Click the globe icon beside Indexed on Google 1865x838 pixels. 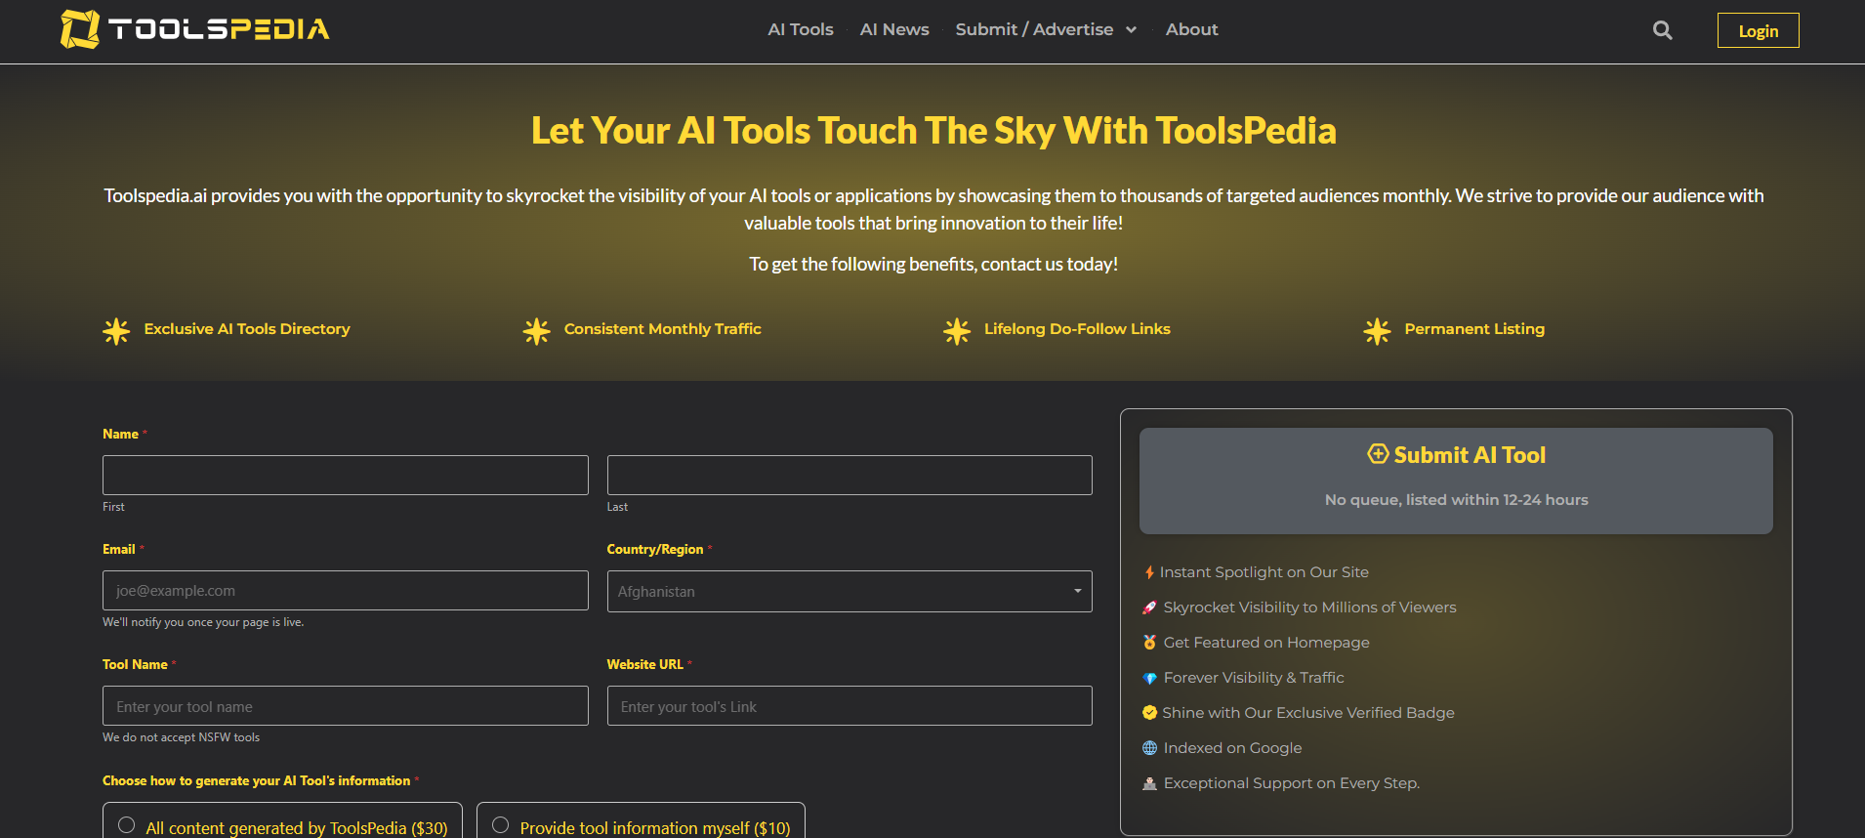pyautogui.click(x=1150, y=748)
